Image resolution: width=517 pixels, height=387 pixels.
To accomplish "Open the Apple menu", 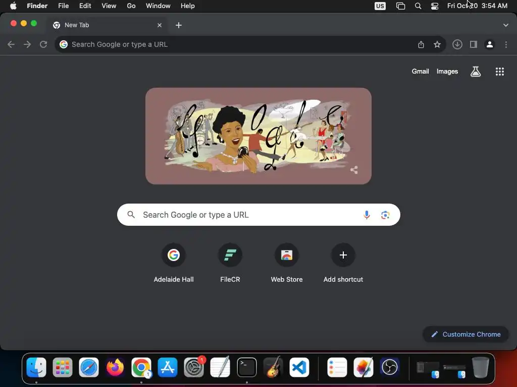I will click(x=13, y=6).
